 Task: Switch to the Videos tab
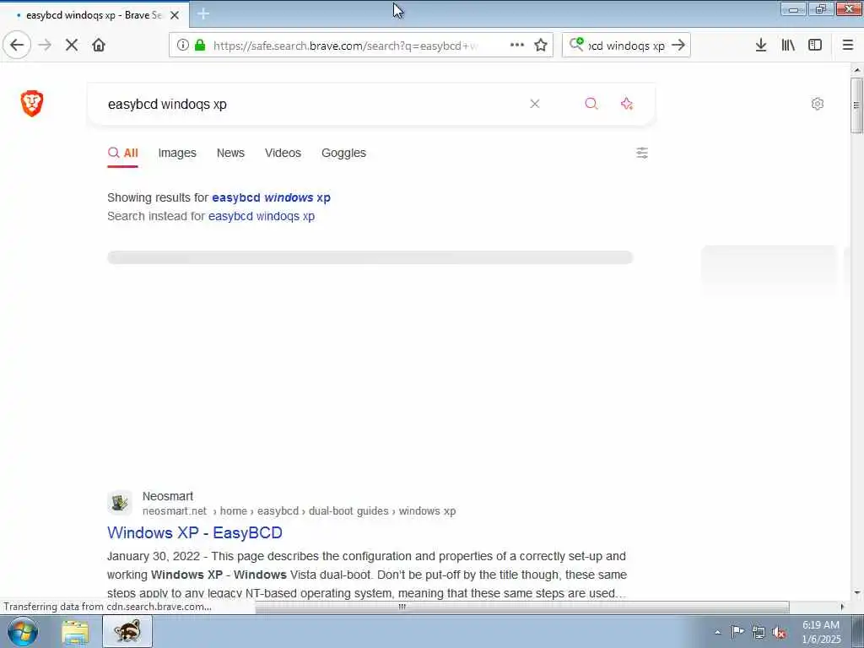coord(283,153)
